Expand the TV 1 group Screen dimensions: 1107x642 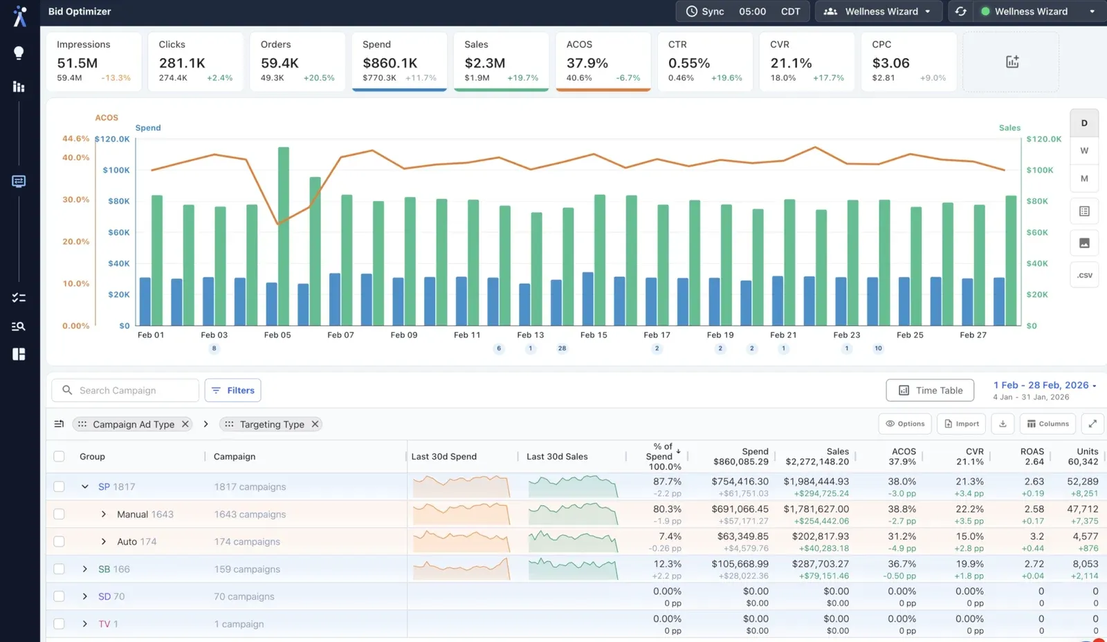(84, 624)
